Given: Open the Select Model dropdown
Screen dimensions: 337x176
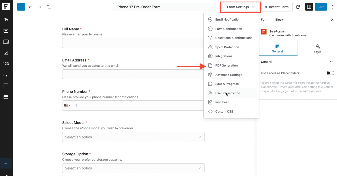Looking at the screenshot, I should (x=133, y=137).
